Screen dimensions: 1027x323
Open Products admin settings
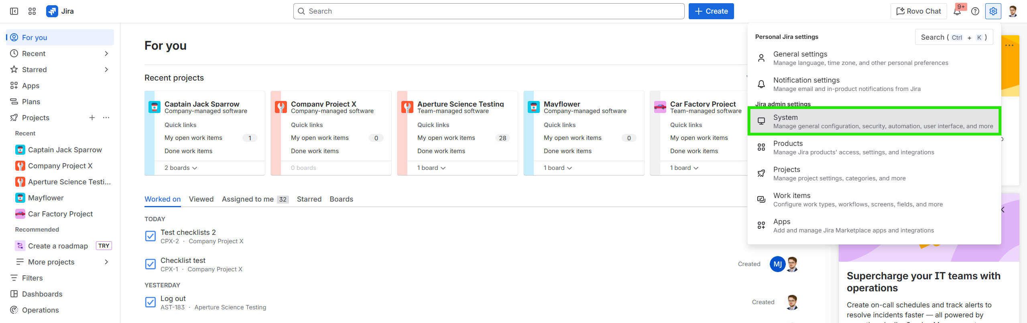[874, 147]
